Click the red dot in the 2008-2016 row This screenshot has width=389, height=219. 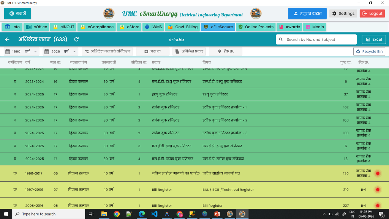[x=378, y=206]
